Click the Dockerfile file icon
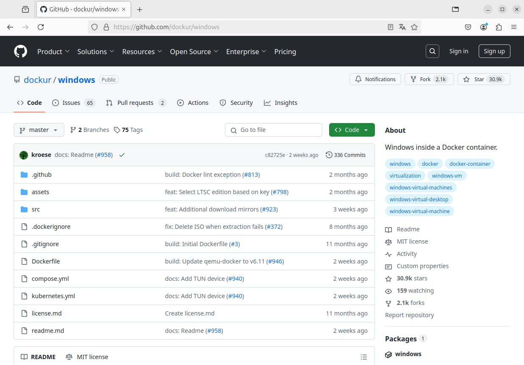524x365 pixels. pos(24,261)
